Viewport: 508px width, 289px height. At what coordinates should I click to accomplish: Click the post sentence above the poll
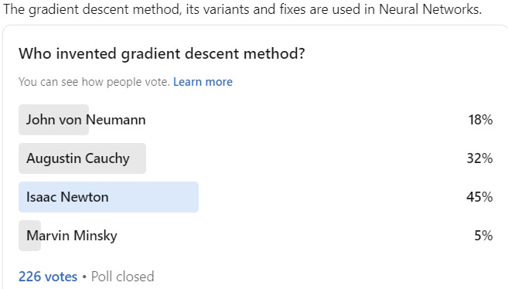pos(242,9)
